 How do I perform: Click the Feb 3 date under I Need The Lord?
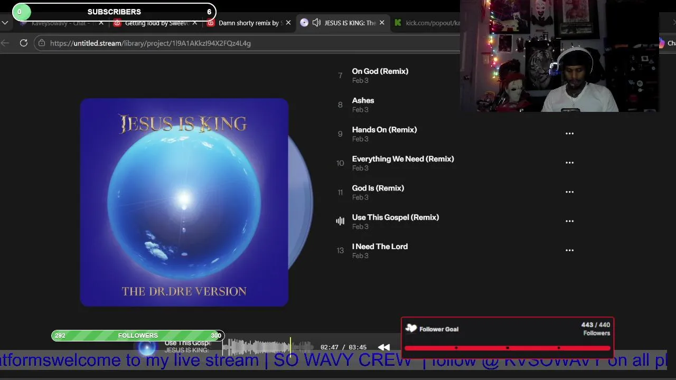coord(360,256)
